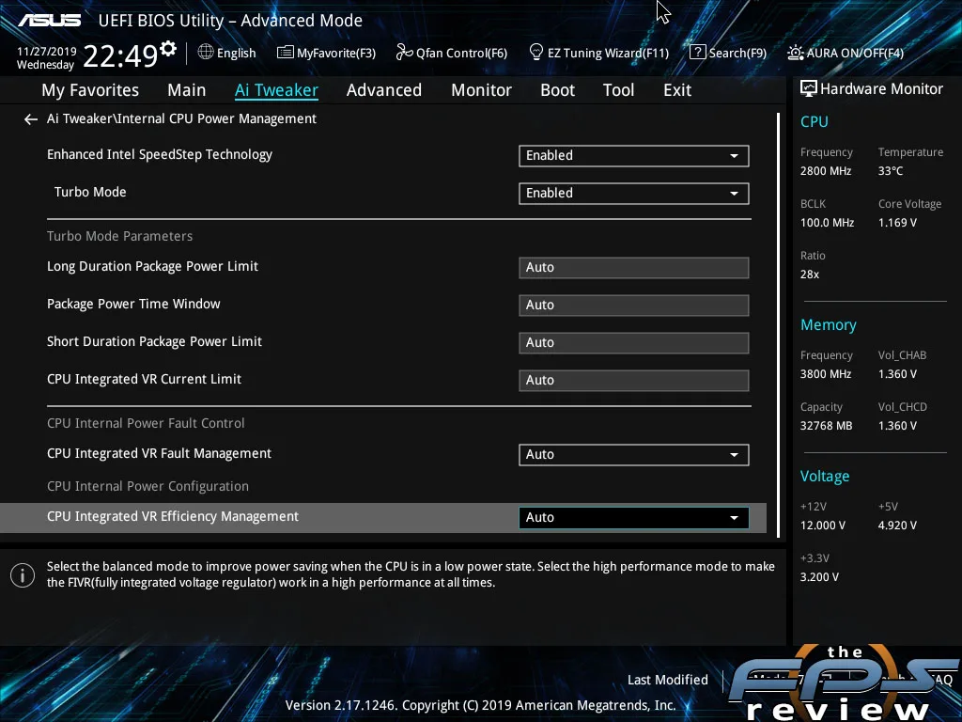Click Core Voltage value 1.169 V
The width and height of the screenshot is (962, 722).
(x=897, y=223)
